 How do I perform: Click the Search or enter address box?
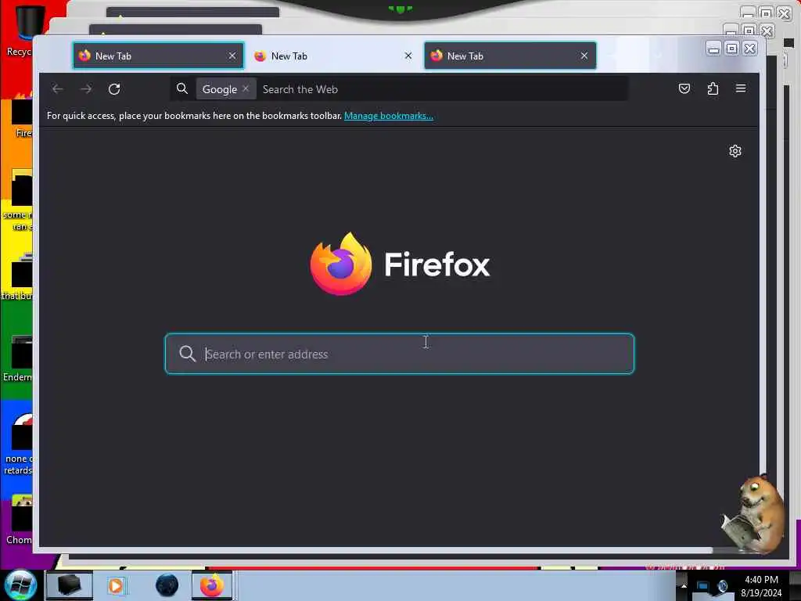coord(400,354)
